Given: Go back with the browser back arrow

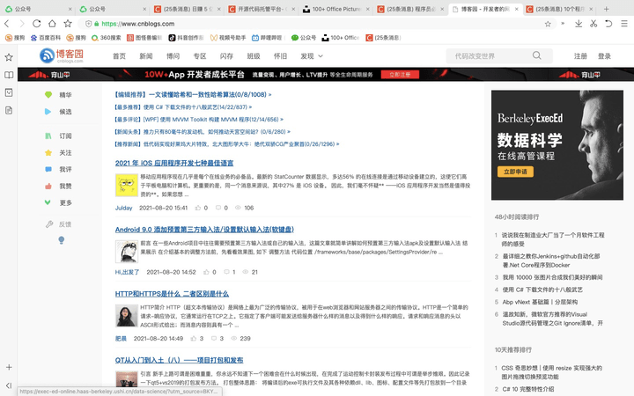Looking at the screenshot, I should 6,24.
